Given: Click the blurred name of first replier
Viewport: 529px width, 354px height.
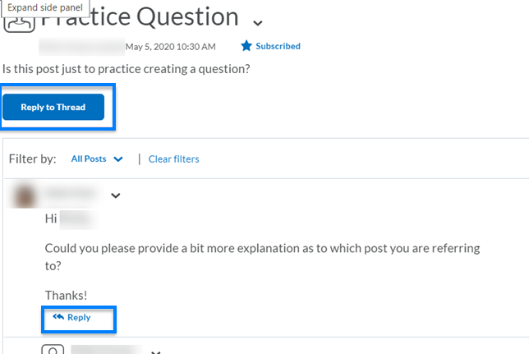Looking at the screenshot, I should point(77,195).
